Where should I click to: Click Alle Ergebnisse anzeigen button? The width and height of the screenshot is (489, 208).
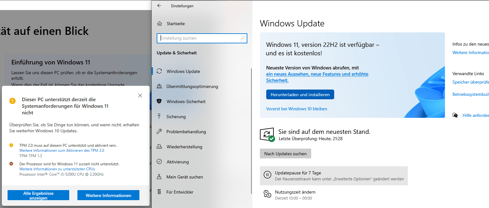[38, 195]
